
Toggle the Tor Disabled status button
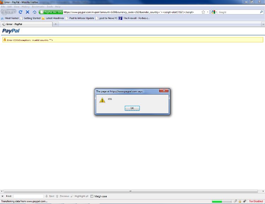point(256,201)
